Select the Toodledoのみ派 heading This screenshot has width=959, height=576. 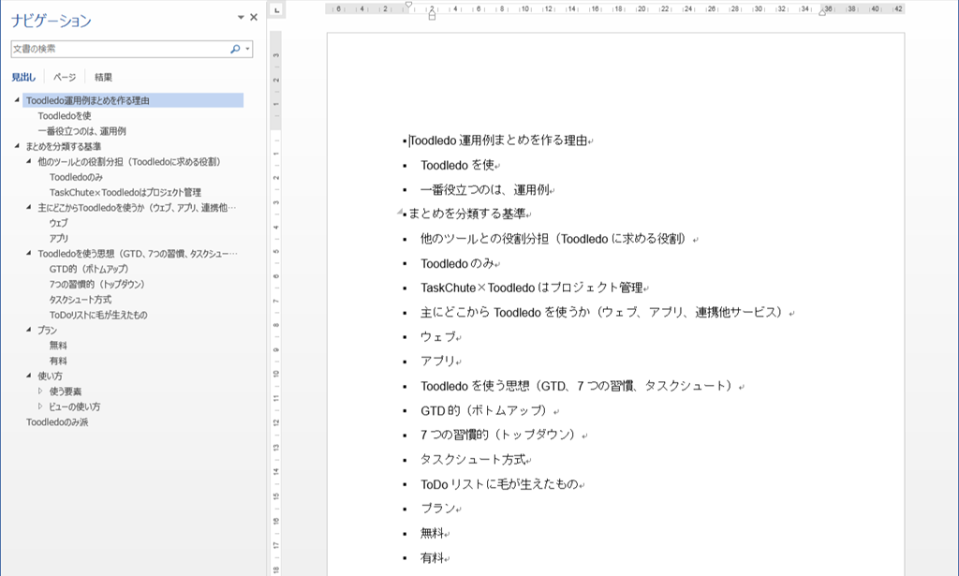[57, 421]
